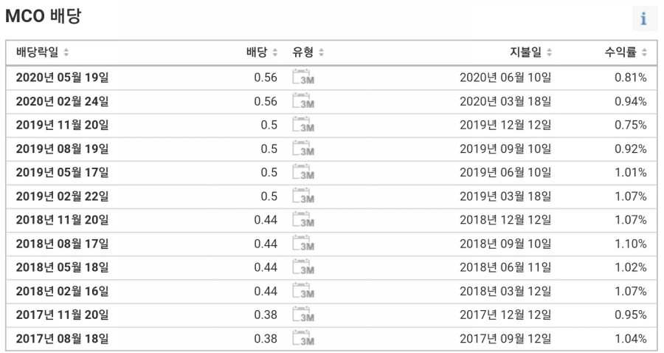Screen dimensions: 664x353
Task: Click the 3M type icon for 2020년 05월 19일
Action: click(x=303, y=77)
